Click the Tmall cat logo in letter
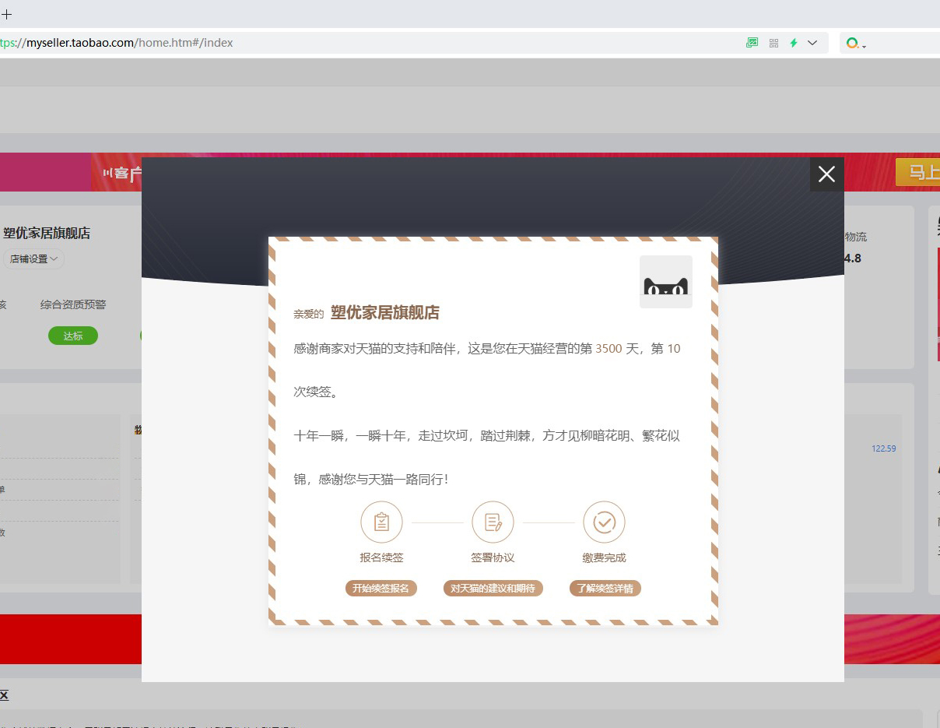 666,282
